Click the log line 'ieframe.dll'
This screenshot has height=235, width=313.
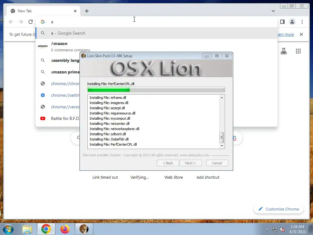coord(108,98)
